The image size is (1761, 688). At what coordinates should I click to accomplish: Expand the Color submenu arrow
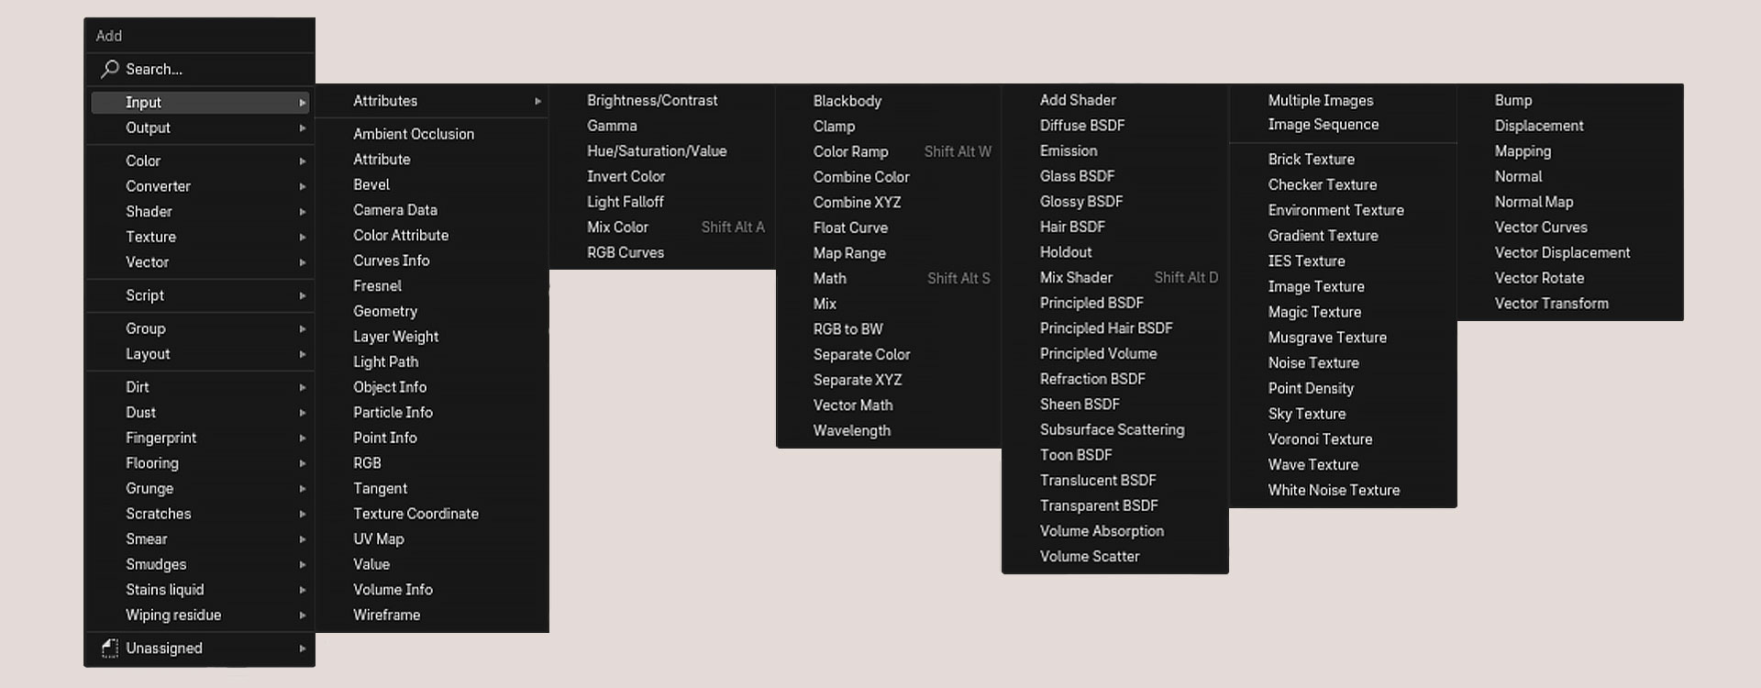(x=303, y=161)
